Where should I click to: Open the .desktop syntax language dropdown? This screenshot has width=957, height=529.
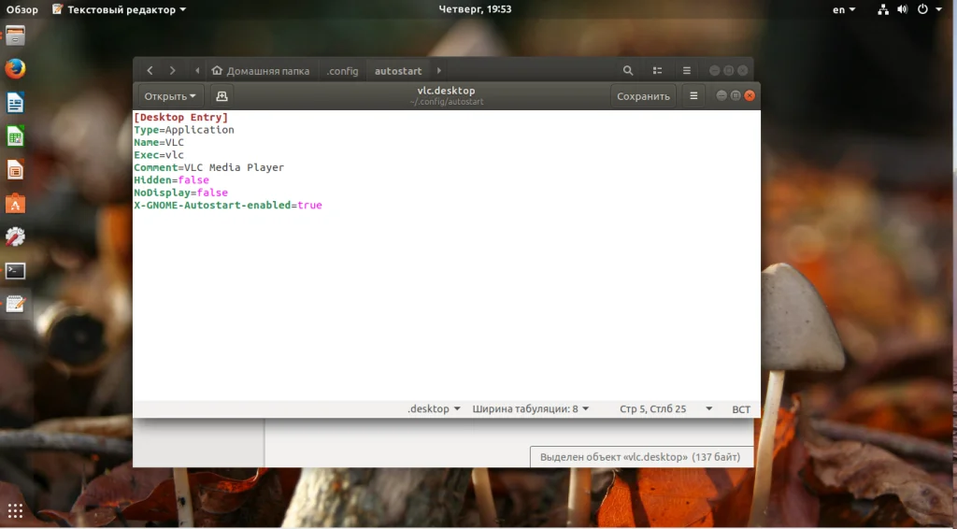coord(434,408)
